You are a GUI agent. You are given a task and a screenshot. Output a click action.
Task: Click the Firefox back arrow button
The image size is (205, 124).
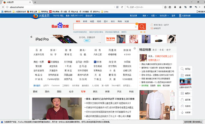(x=3, y=7)
